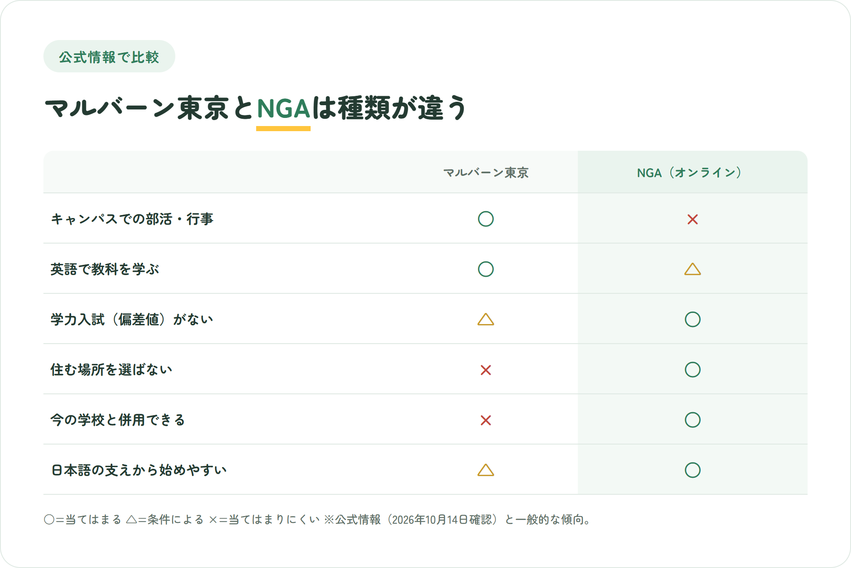This screenshot has height=568, width=851.
Task: Click the circle for 日本語の支え row under NGA
Action: (692, 470)
